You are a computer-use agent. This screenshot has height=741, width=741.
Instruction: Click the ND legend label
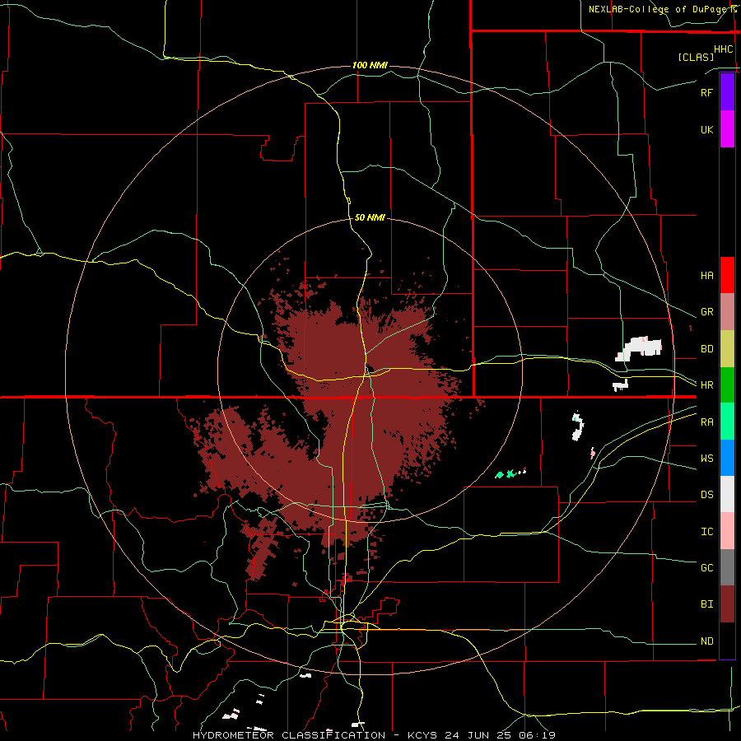click(706, 641)
